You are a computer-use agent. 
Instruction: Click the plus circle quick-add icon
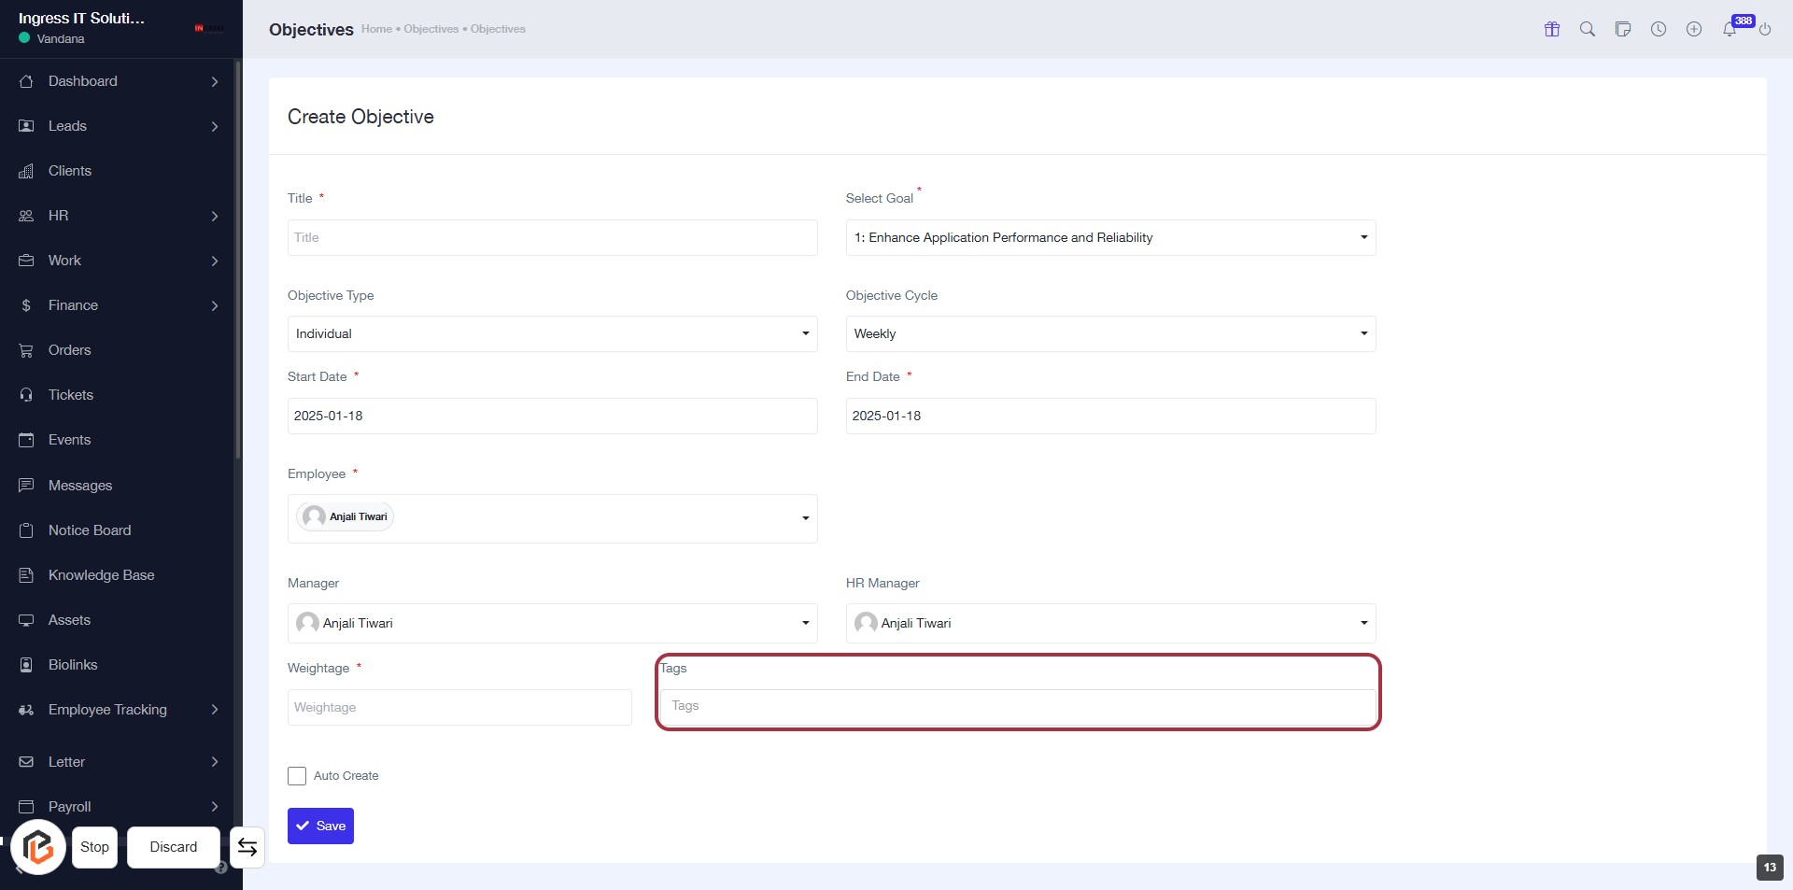[x=1694, y=29]
